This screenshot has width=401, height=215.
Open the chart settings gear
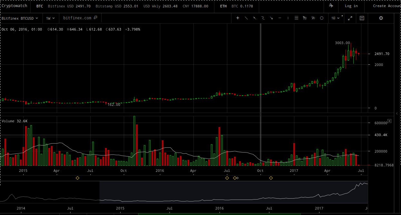(x=381, y=18)
